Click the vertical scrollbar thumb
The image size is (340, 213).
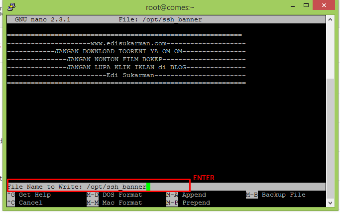pos(330,138)
